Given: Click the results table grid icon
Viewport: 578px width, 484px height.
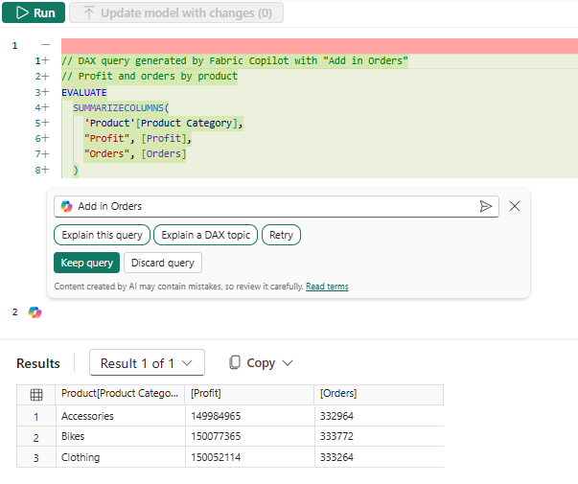Looking at the screenshot, I should click(36, 394).
